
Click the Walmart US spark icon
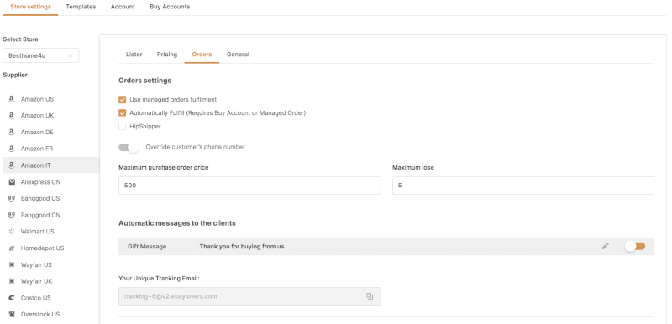[12, 232]
